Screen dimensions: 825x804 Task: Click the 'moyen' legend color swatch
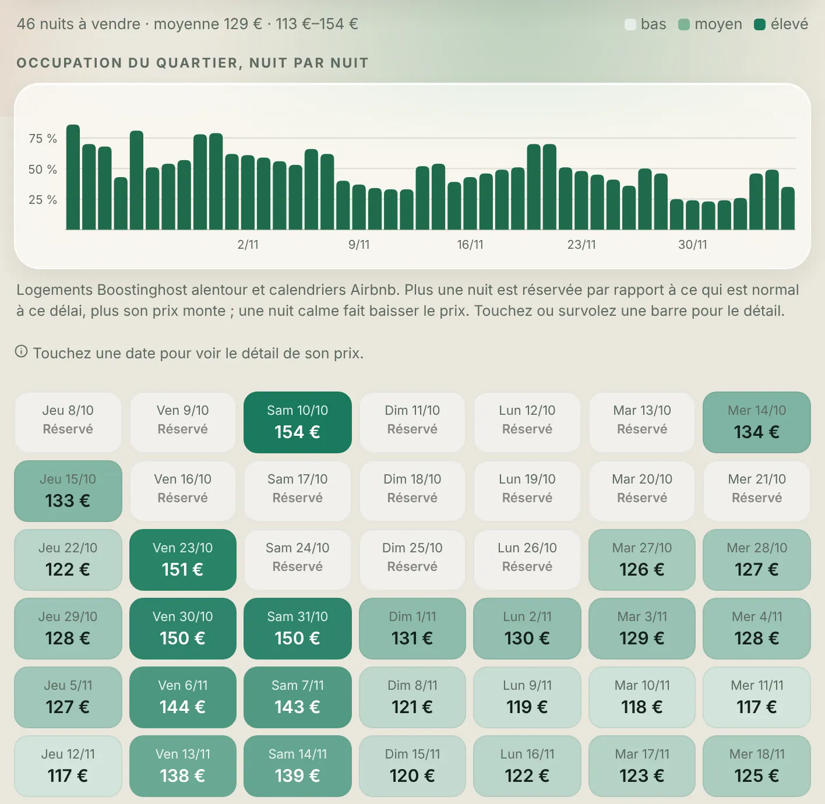point(684,24)
